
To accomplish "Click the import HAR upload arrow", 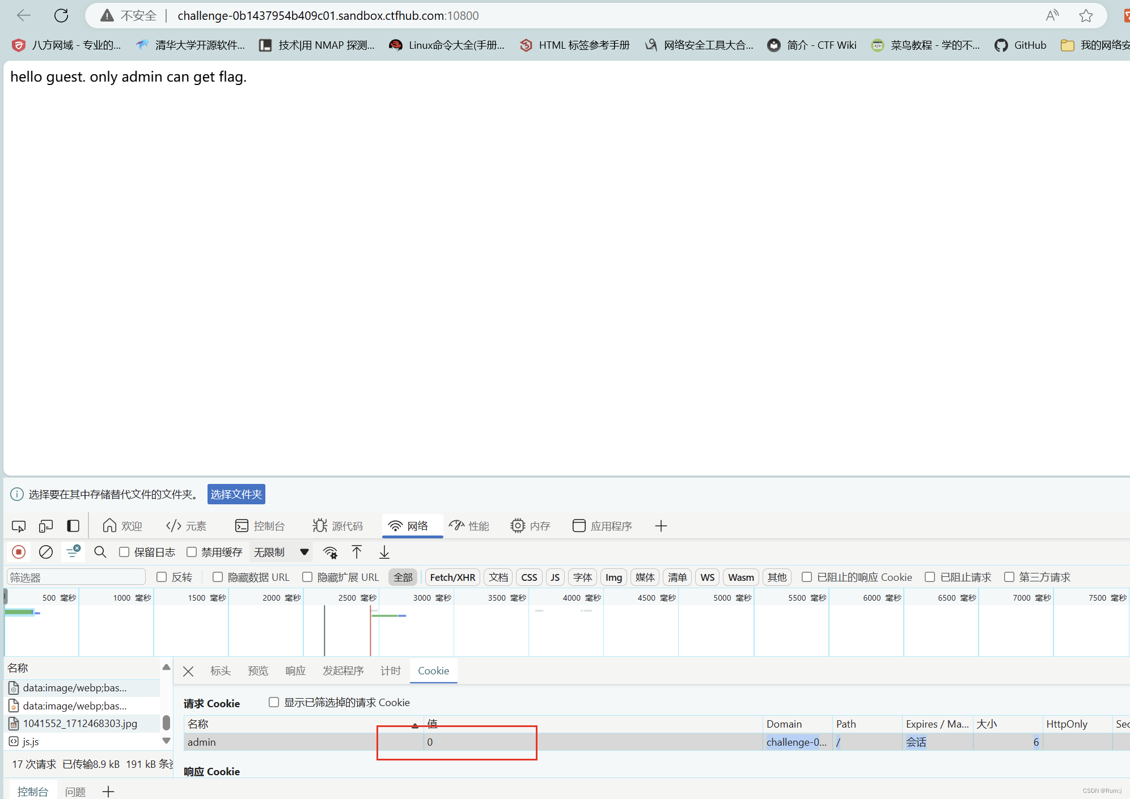I will pos(357,552).
